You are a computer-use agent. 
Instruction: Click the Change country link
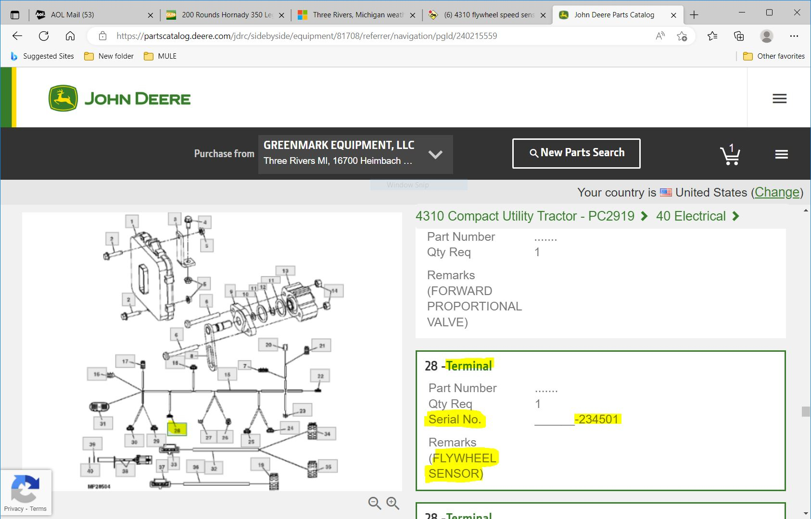(x=777, y=192)
